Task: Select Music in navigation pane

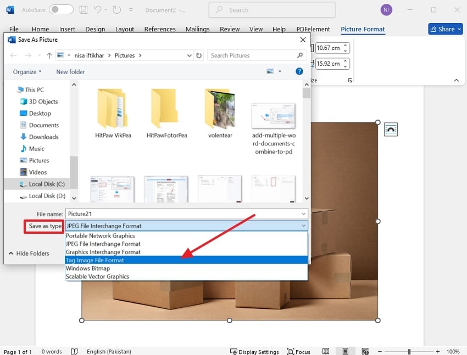Action: coord(32,149)
